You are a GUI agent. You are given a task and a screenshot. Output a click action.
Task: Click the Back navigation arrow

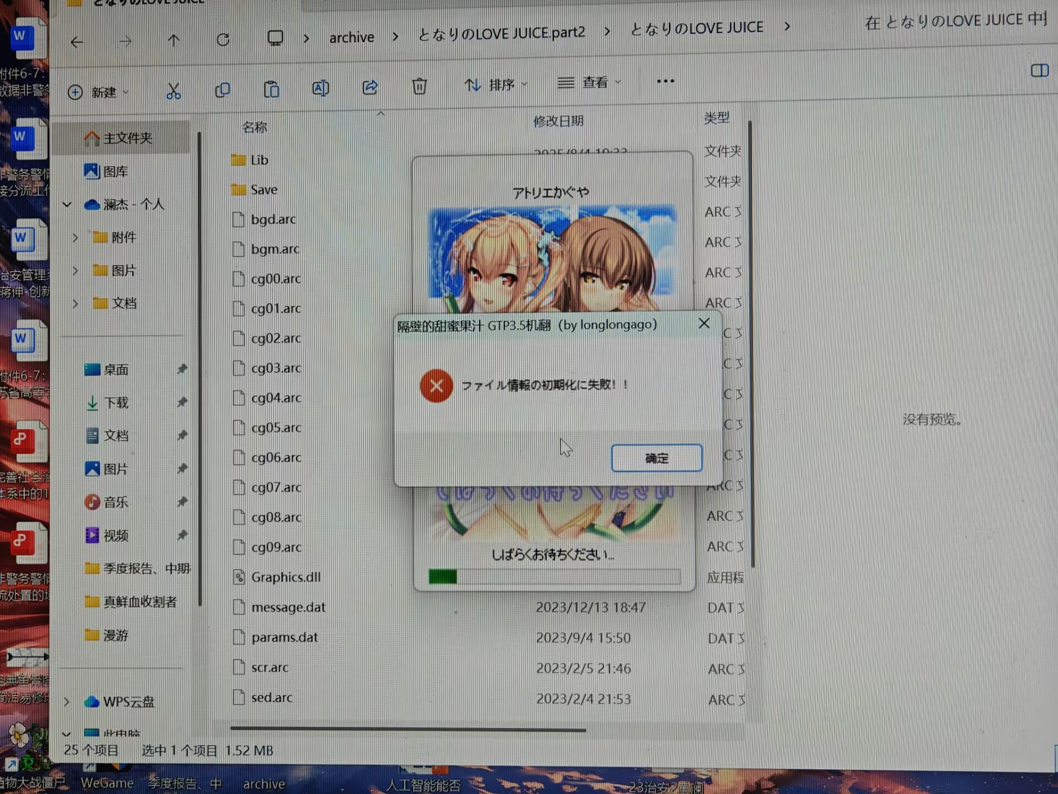pos(77,41)
